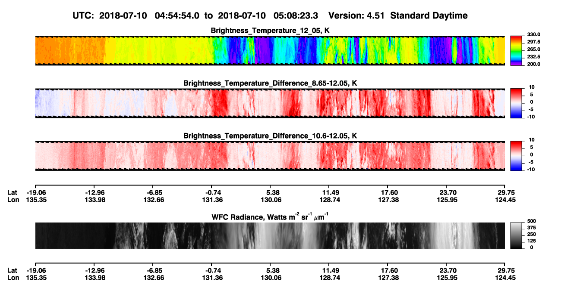Click the end time 05:08:23.3 in title
This screenshot has width=561, height=287.
tap(296, 15)
